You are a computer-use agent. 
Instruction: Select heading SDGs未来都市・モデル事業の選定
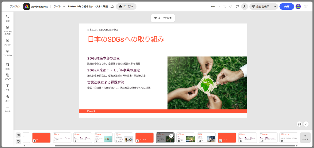[113, 70]
